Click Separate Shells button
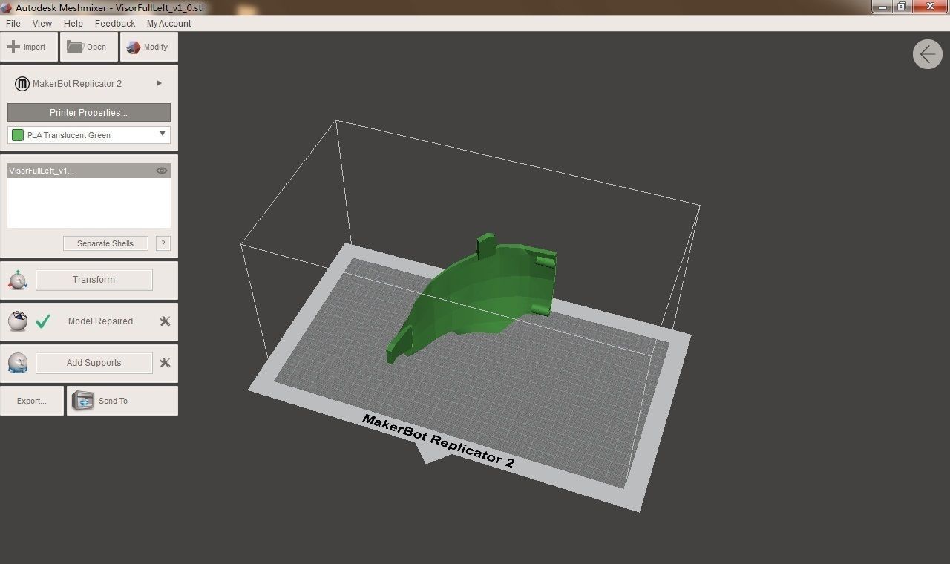This screenshot has width=950, height=564. (x=105, y=243)
